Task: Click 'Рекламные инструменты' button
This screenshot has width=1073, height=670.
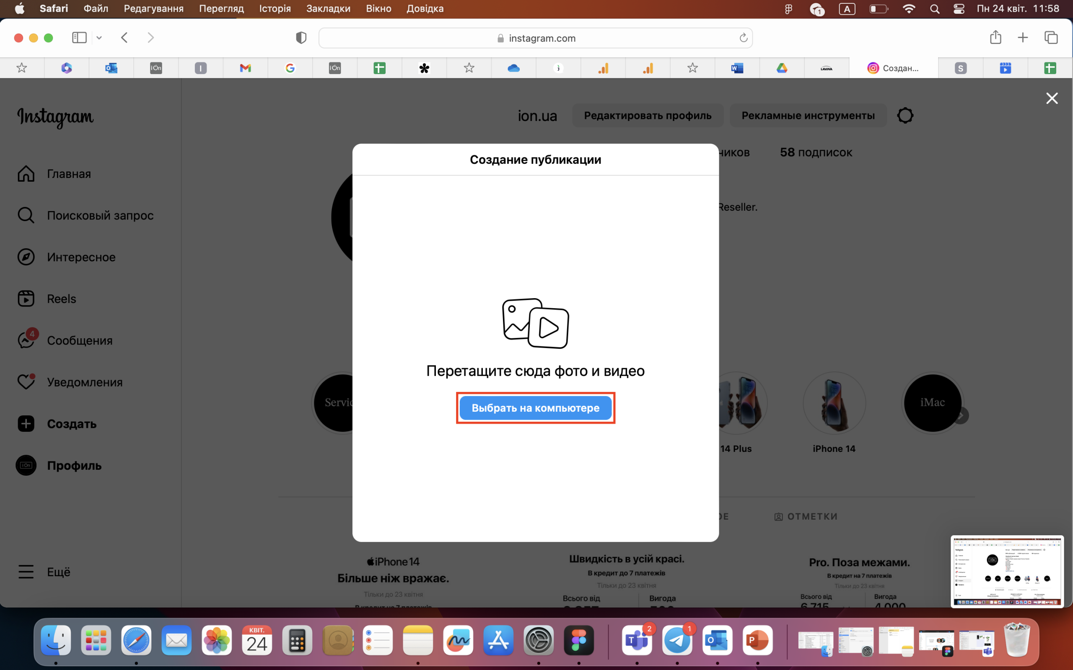Action: pos(808,115)
